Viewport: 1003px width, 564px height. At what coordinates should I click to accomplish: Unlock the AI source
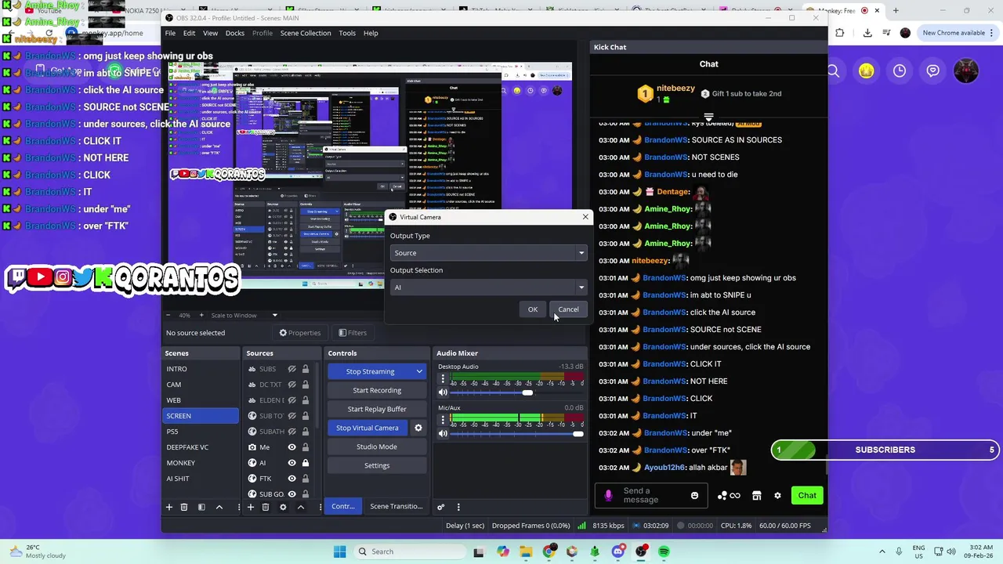coord(306,463)
